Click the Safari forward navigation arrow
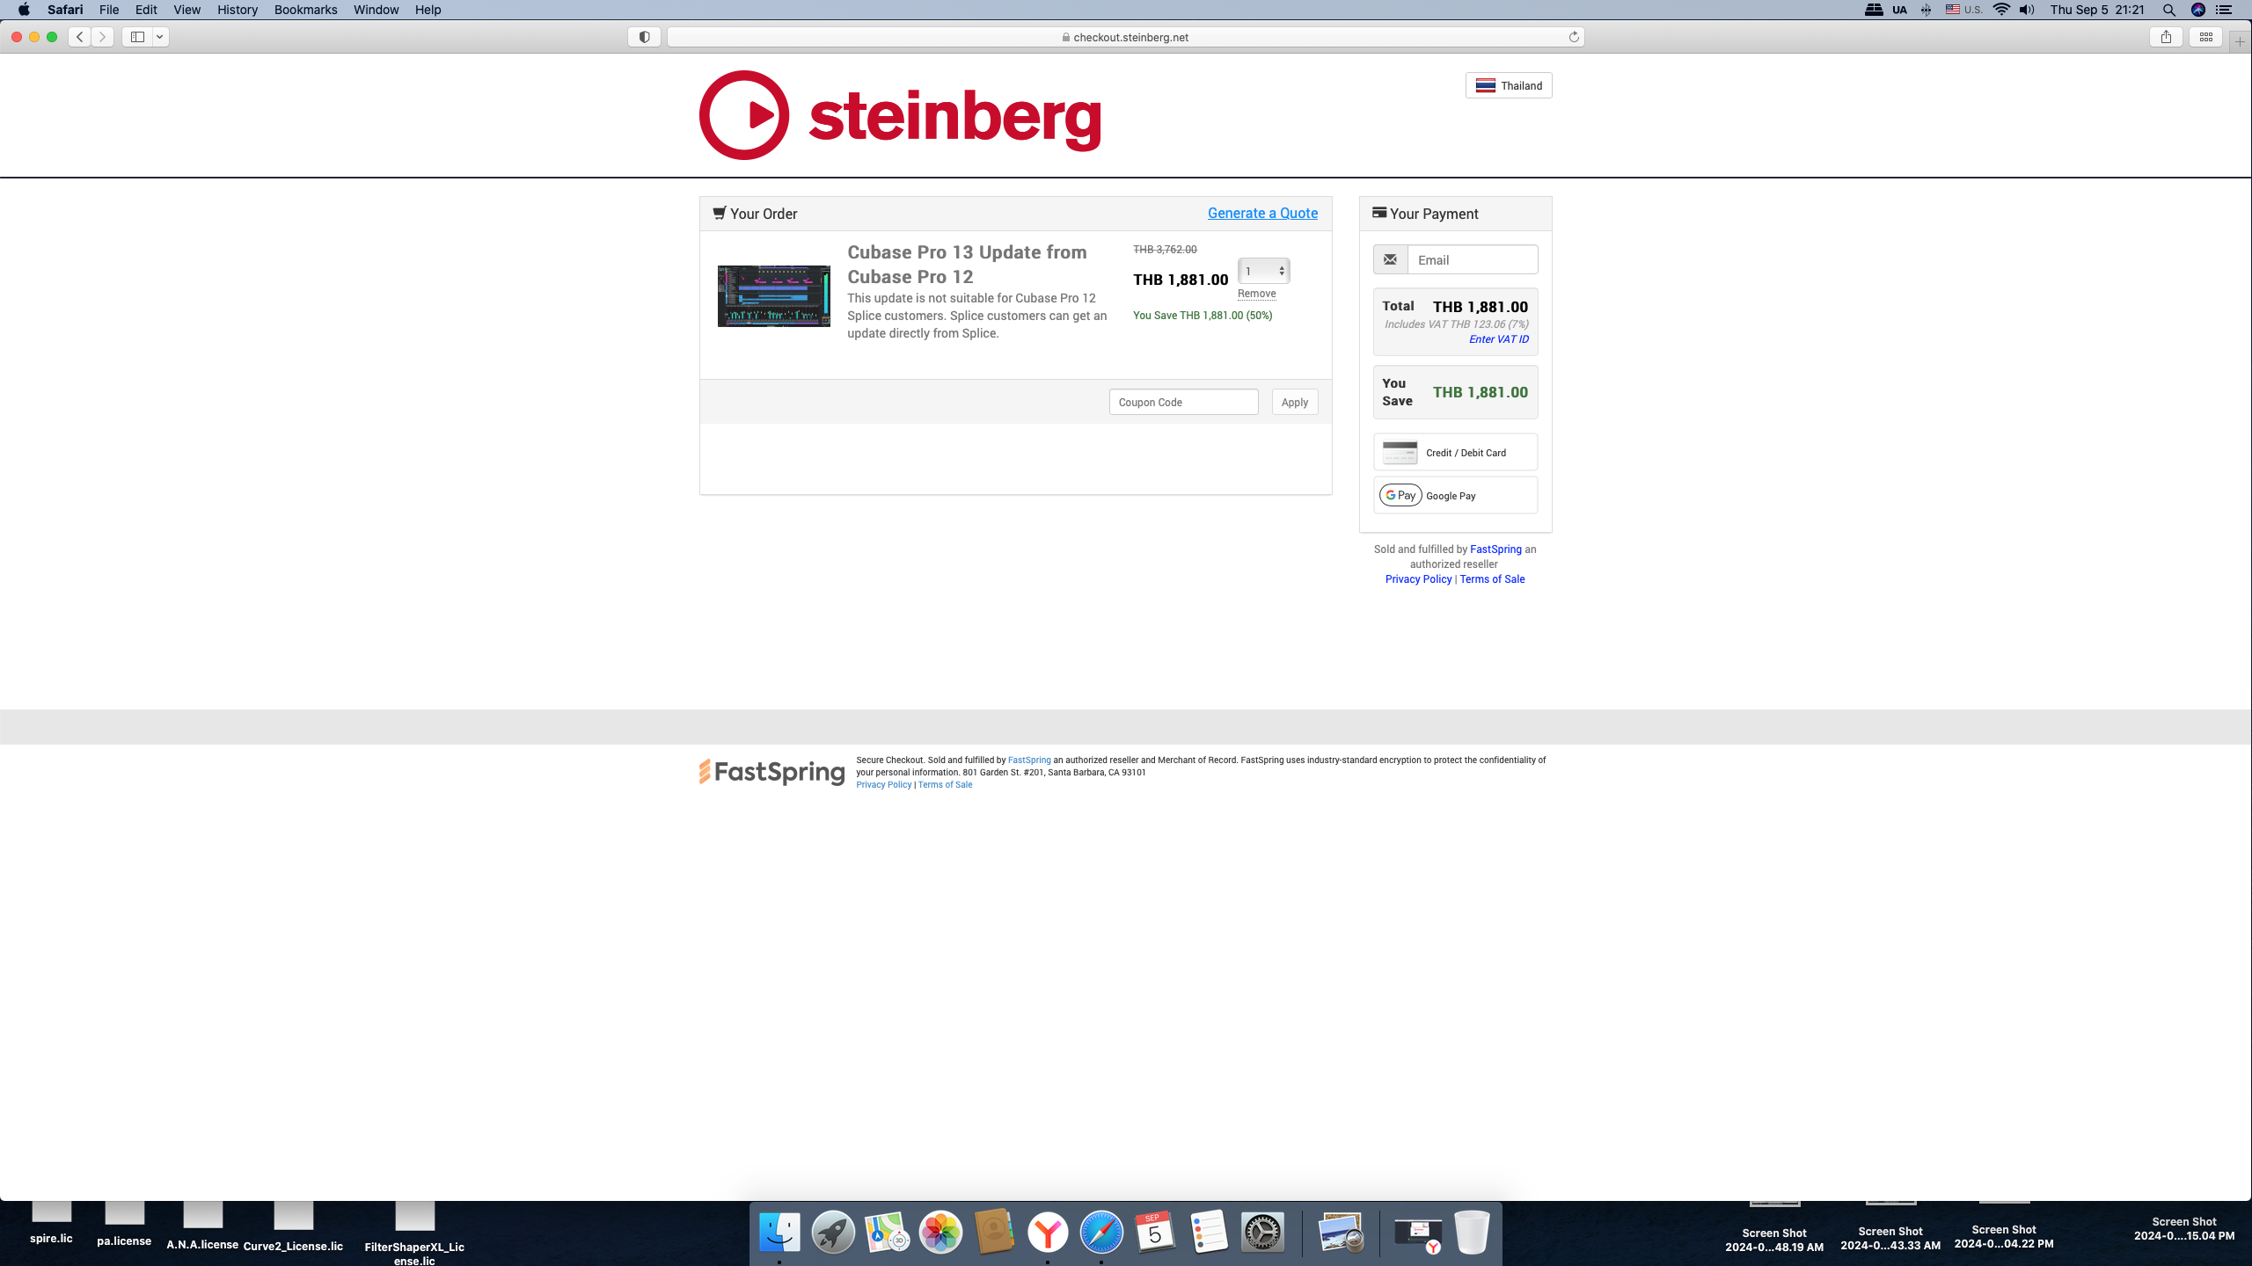This screenshot has width=2252, height=1266. click(103, 37)
